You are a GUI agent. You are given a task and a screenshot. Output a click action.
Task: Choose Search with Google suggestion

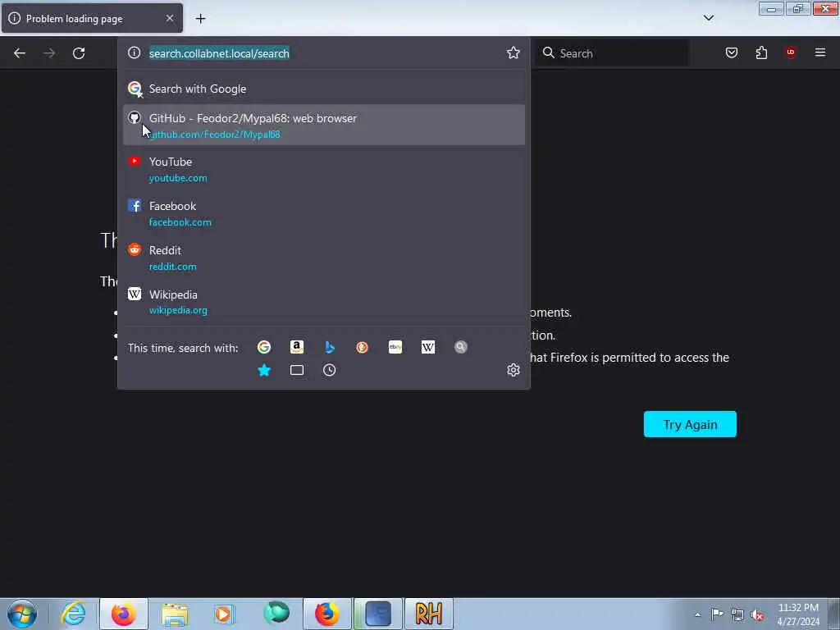click(x=323, y=89)
